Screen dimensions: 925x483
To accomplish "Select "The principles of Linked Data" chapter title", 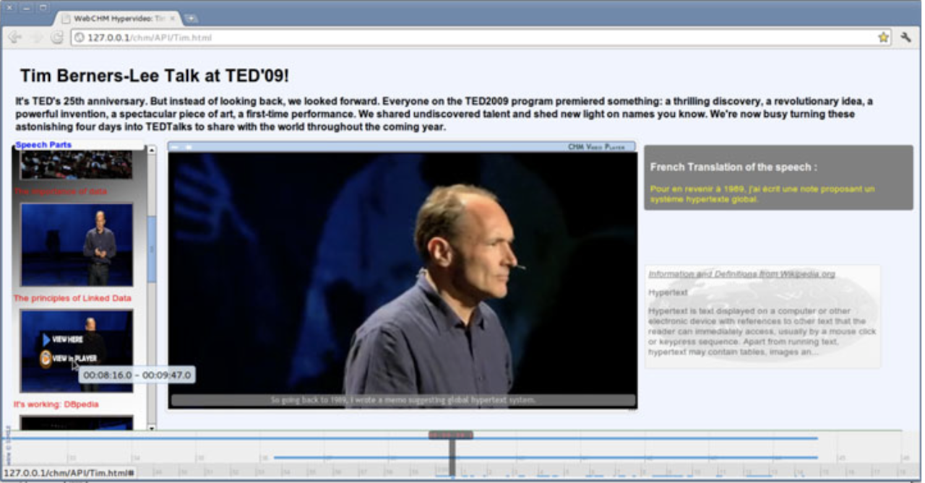I will tap(72, 298).
